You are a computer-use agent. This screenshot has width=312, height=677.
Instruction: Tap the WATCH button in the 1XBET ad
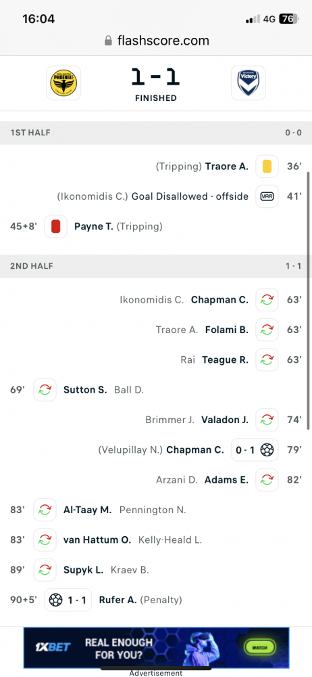tap(259, 648)
